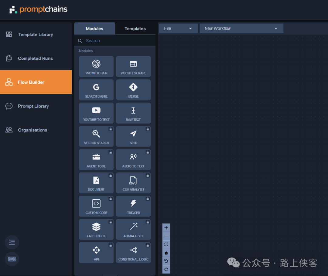
Task: Add the CSV Analysis module
Action: 133,183
